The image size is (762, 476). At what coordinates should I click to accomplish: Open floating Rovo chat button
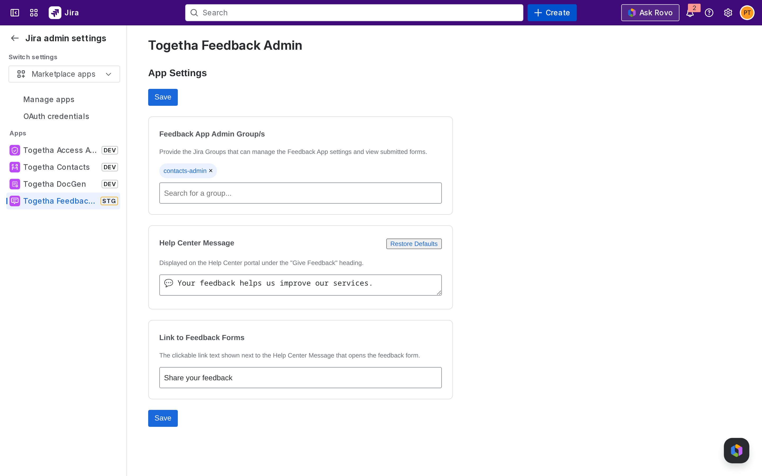coord(736,450)
